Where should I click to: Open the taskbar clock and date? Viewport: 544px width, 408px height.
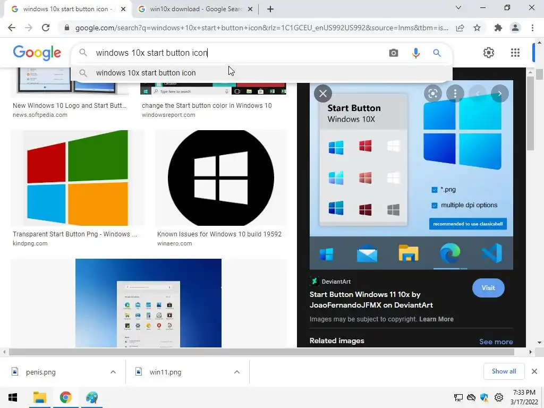(524, 397)
